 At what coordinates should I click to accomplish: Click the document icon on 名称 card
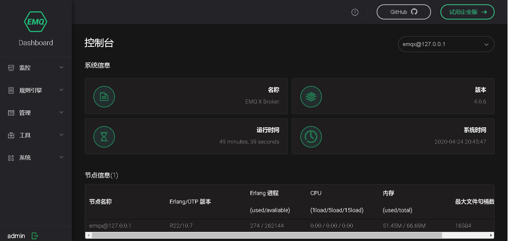click(x=104, y=97)
